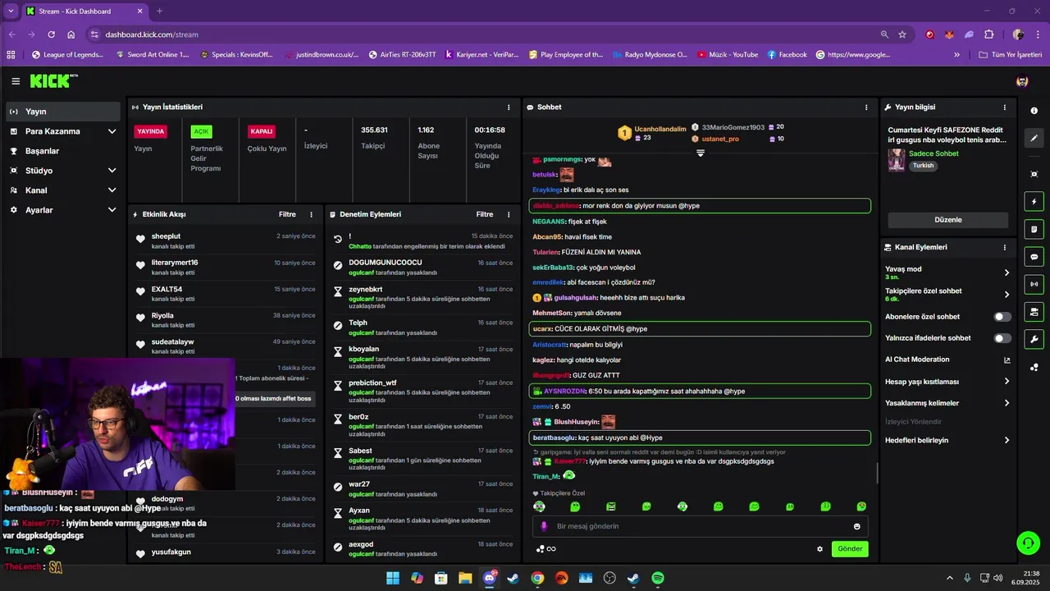This screenshot has width=1050, height=591.
Task: Reload the page in browser toolbar
Action: [x=52, y=34]
